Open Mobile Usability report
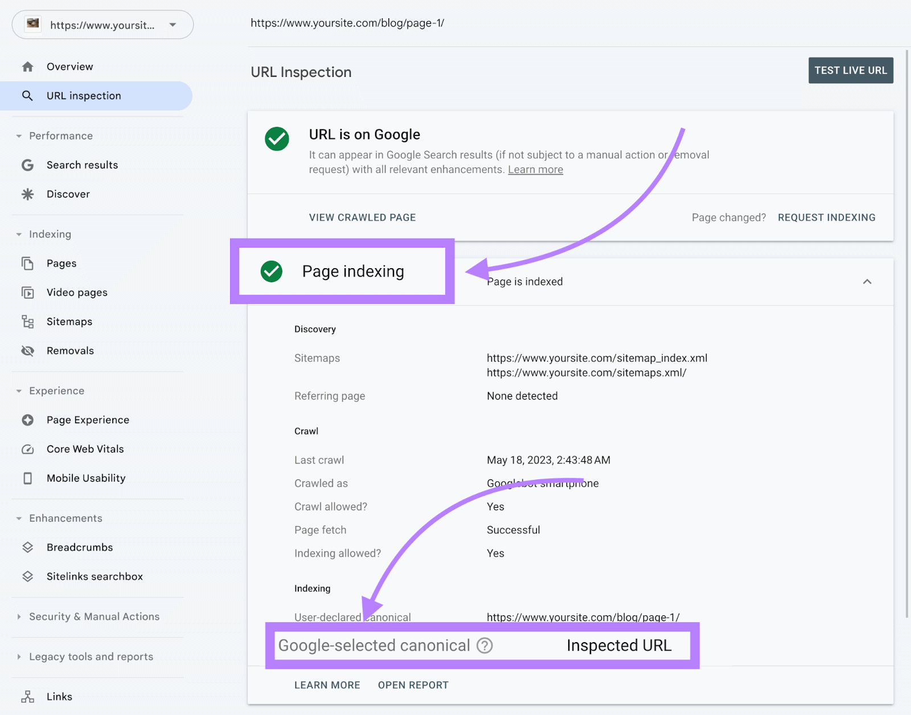 (97, 478)
